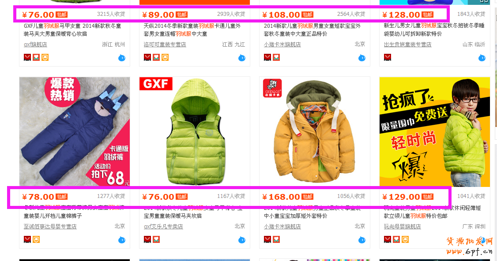Click the 包邮 tag next to ¥128.00
The height and width of the screenshot is (261, 497).
click(428, 15)
